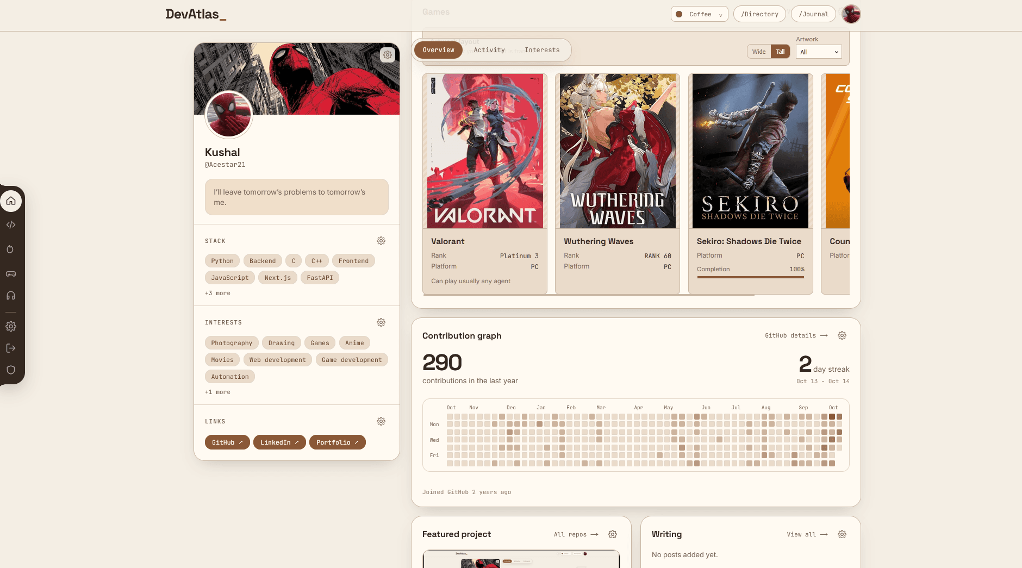Open the /Directory page

[759, 14]
